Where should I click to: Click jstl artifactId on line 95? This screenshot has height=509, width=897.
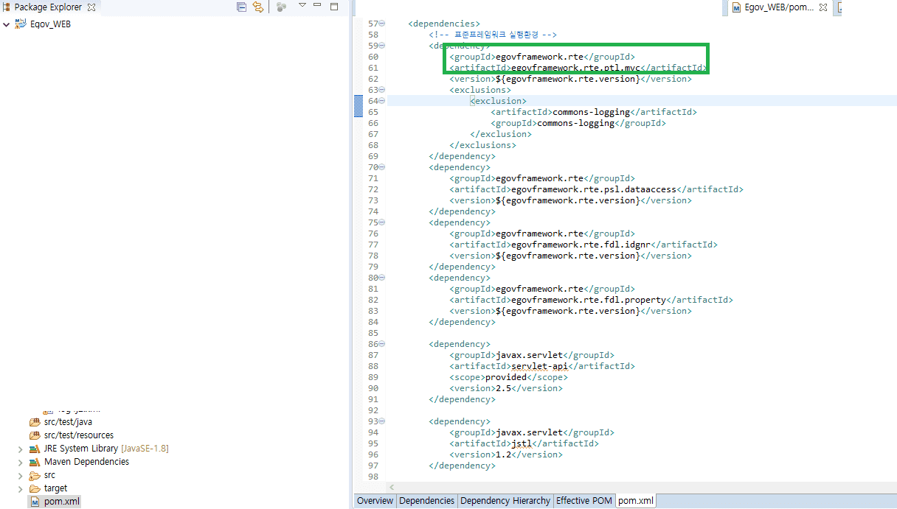[x=522, y=443]
